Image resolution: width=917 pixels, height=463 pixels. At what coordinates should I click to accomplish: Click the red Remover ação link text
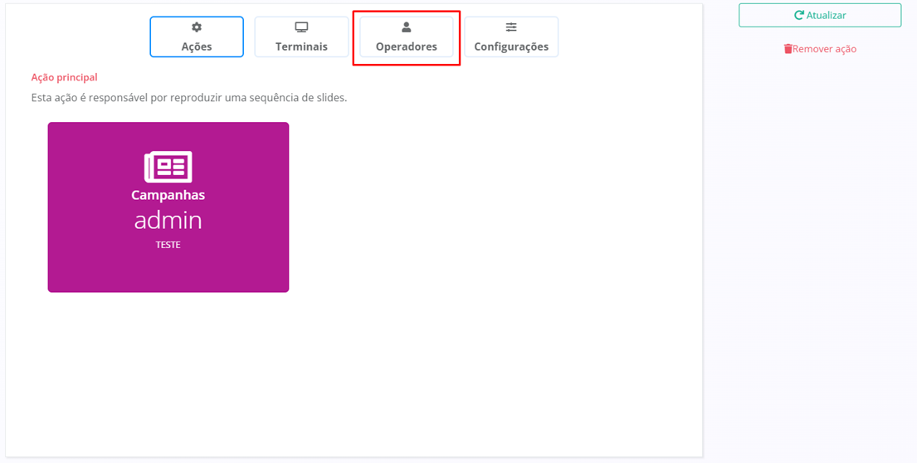824,49
